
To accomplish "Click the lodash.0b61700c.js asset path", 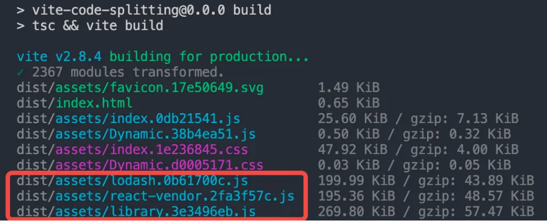I will click(132, 180).
